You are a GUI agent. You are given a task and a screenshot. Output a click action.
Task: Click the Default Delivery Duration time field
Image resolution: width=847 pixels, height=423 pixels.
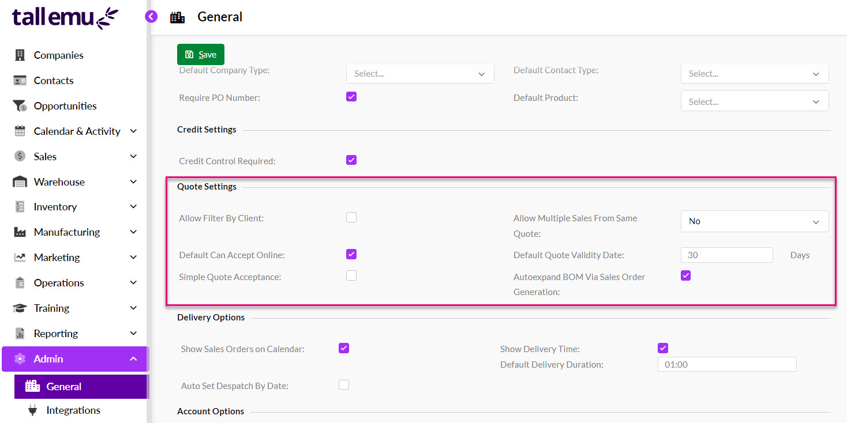pos(726,364)
